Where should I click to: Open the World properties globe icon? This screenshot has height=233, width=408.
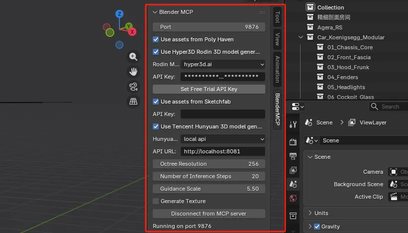coord(293,198)
